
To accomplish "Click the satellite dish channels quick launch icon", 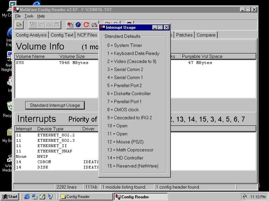I will (50, 197).
